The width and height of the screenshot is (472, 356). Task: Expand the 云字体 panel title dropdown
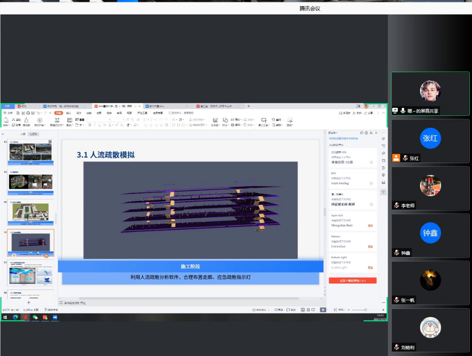333,133
